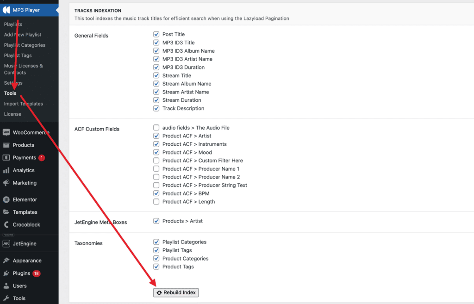The height and width of the screenshot is (304, 474).
Task: Click the Marketing megaphone icon
Action: pos(6,183)
